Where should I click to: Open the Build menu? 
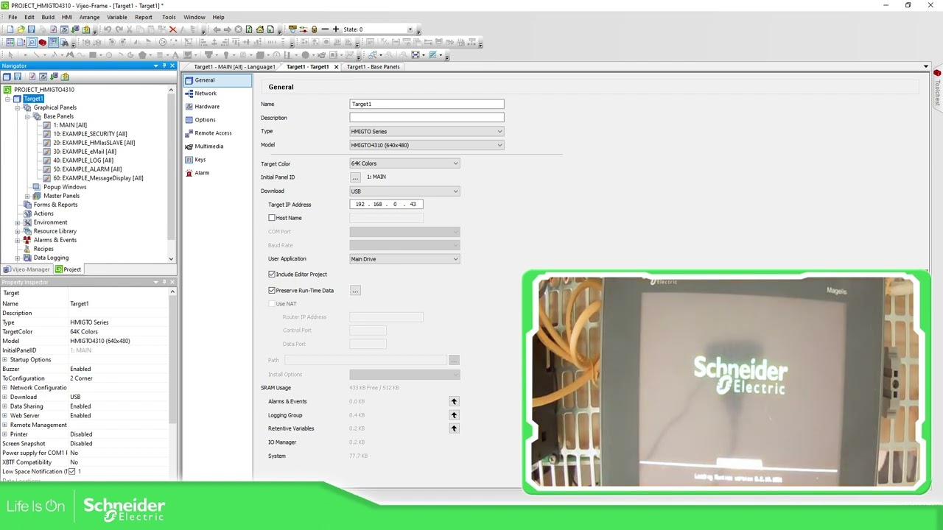click(48, 17)
